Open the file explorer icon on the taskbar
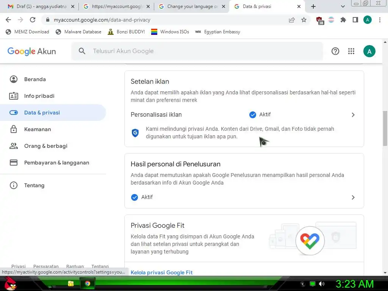The height and width of the screenshot is (291, 388). [71, 283]
